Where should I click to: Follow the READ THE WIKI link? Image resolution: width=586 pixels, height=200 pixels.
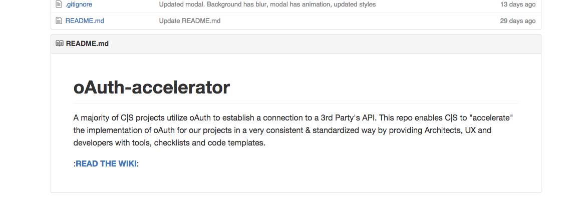coord(106,164)
